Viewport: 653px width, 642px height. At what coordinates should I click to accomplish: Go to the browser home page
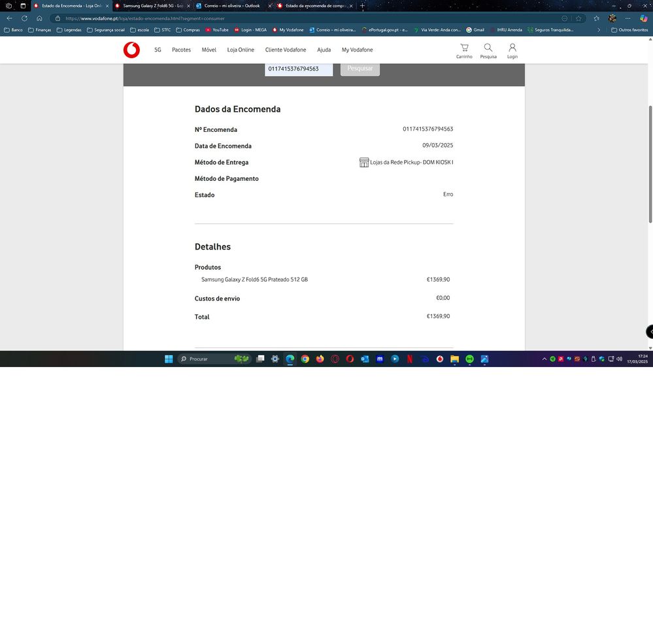[x=39, y=18]
